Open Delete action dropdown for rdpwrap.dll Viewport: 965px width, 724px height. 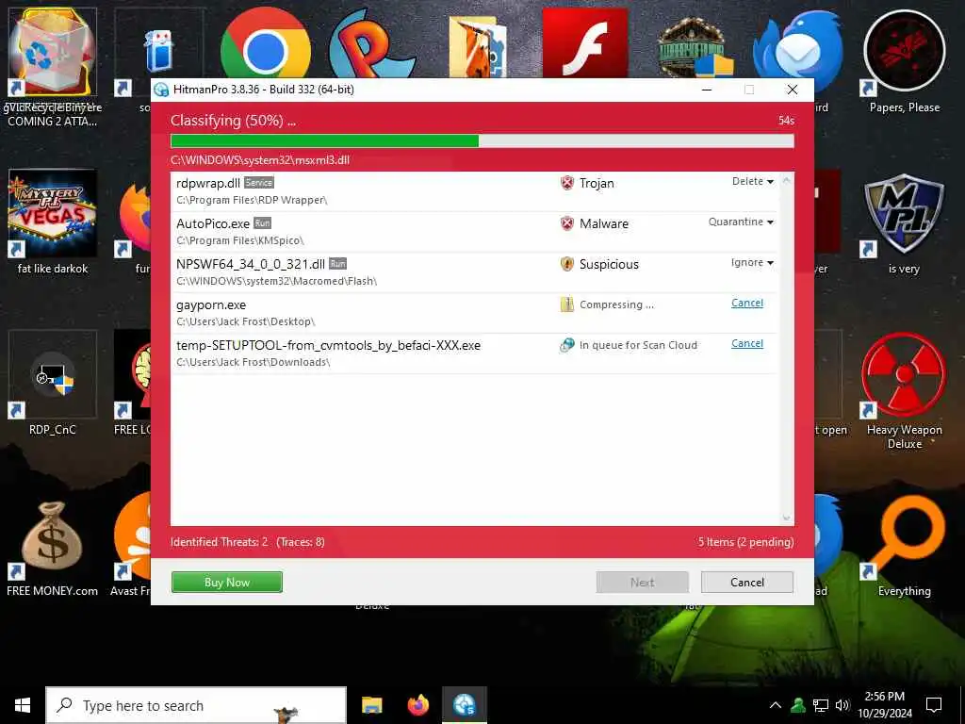tap(753, 181)
